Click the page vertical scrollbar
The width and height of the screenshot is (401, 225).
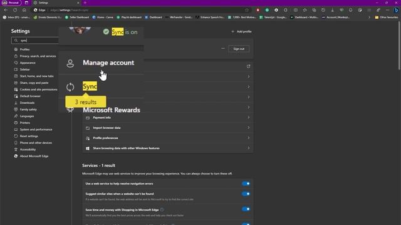(x=399, y=46)
